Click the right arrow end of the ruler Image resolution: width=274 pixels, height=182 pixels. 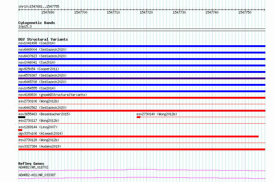point(264,10)
